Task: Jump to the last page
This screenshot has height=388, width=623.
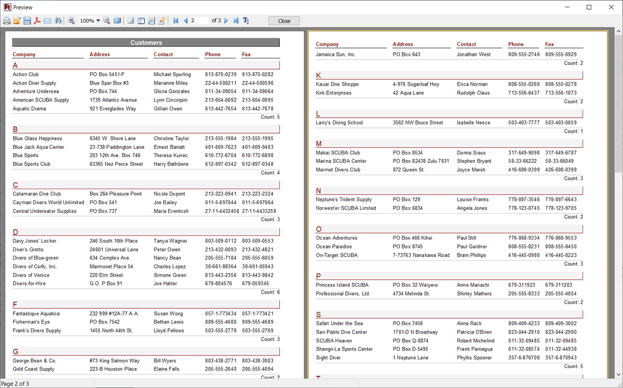Action: [x=236, y=21]
